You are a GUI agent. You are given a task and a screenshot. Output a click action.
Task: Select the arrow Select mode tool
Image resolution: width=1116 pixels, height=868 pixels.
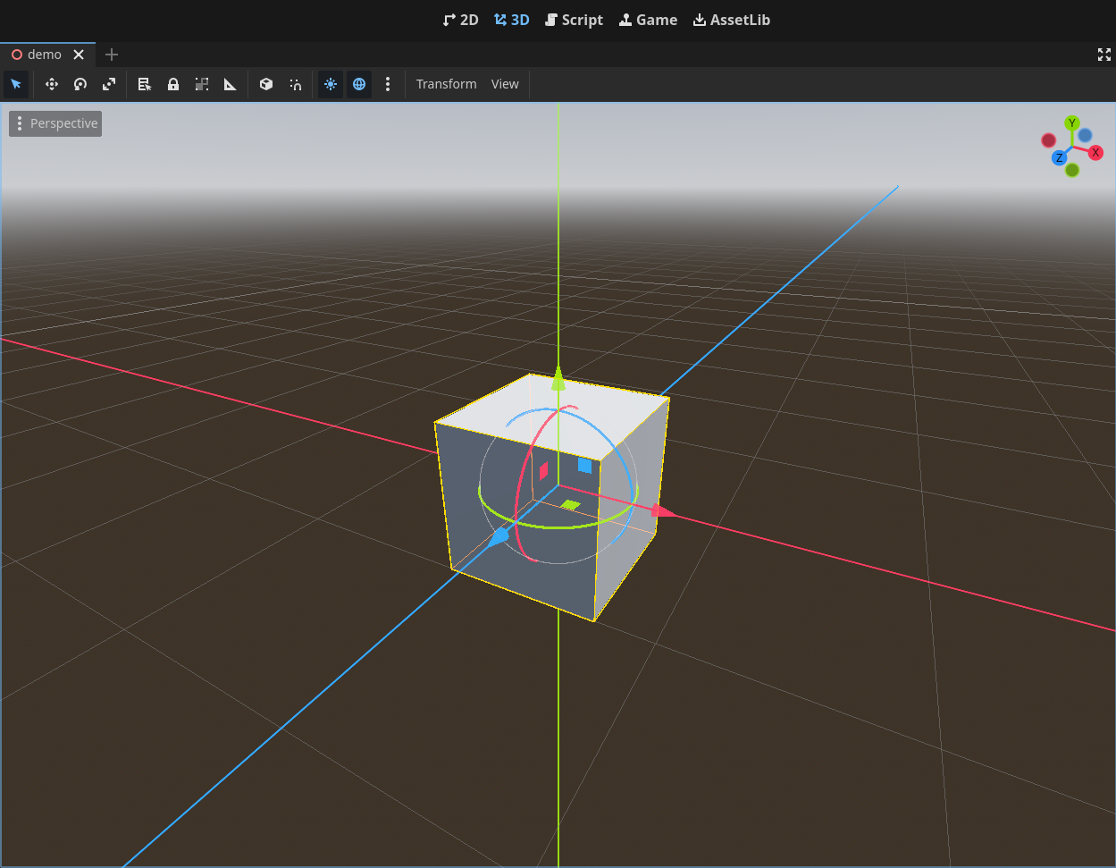coord(16,84)
